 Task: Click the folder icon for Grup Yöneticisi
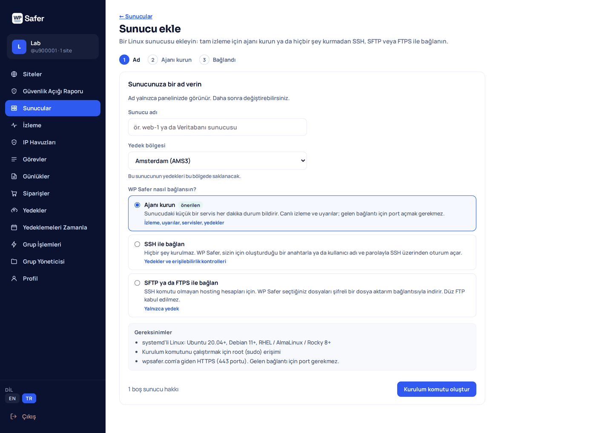[x=14, y=261]
